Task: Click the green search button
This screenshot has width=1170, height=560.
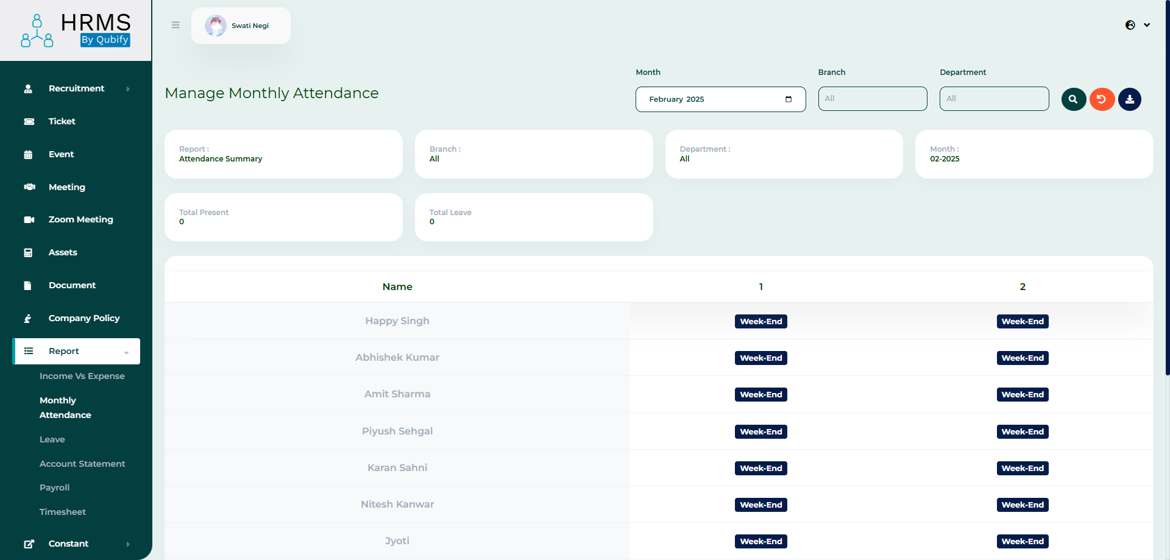Action: [1074, 99]
